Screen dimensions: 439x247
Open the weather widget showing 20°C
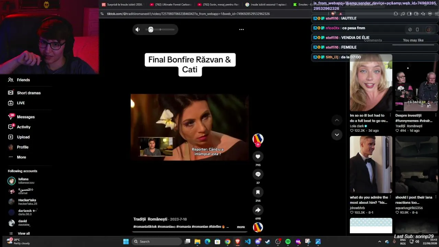tap(18, 242)
